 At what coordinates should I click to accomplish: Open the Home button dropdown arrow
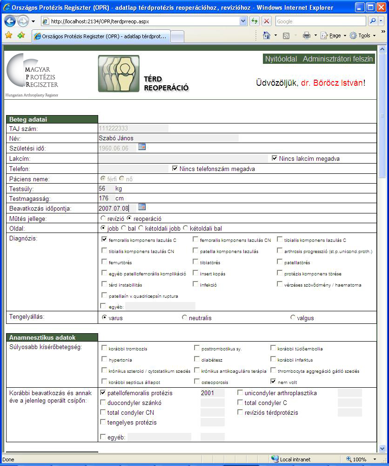[275, 36]
